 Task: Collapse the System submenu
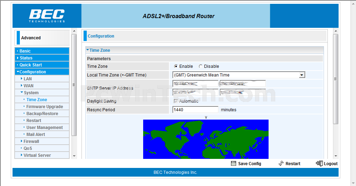coord(31,93)
